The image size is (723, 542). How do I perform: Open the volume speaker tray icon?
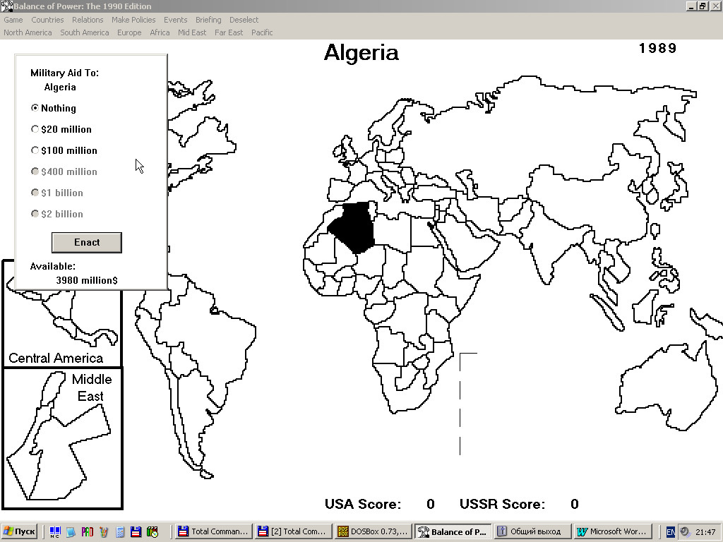click(x=684, y=532)
